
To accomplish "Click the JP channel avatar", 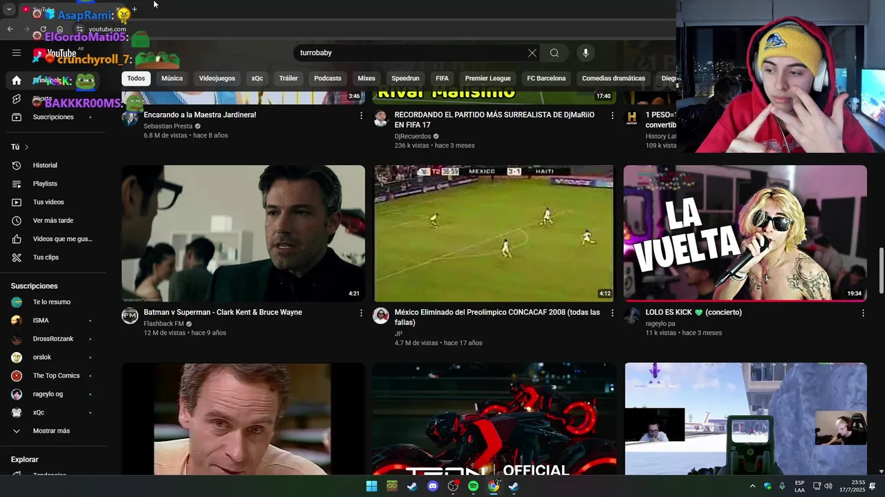I will pyautogui.click(x=381, y=315).
